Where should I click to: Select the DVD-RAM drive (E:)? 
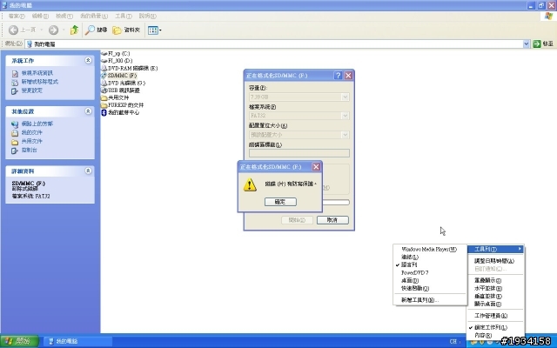pyautogui.click(x=130, y=68)
